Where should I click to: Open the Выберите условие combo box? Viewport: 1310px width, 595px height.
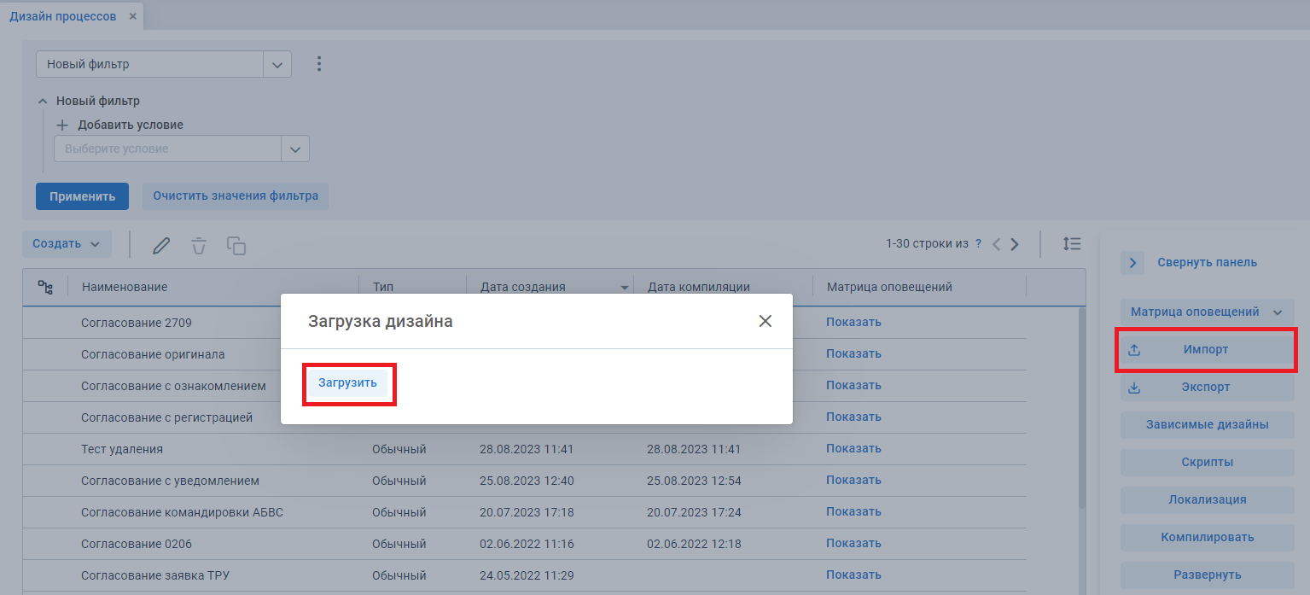[x=181, y=149]
